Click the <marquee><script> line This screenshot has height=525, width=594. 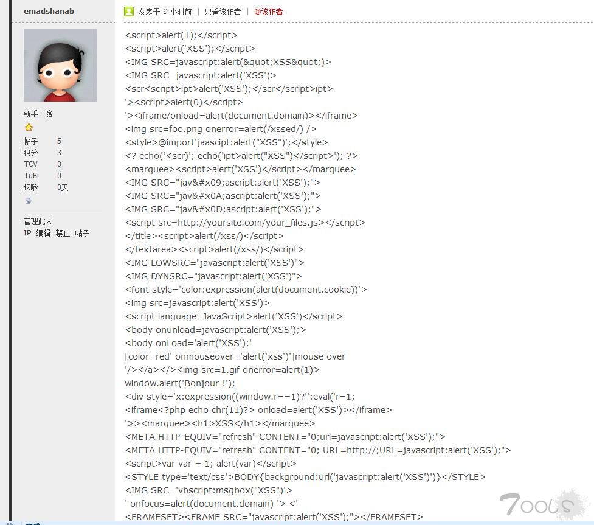(x=241, y=169)
